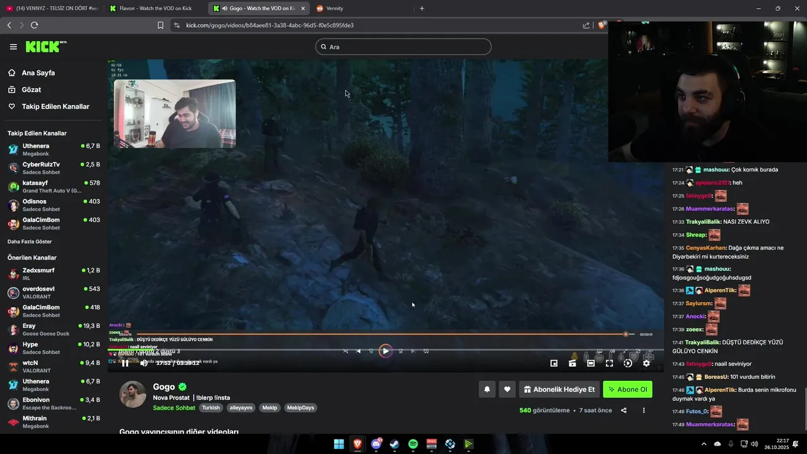Show hidden system tray icons
This screenshot has height=454, width=807.
[704, 444]
